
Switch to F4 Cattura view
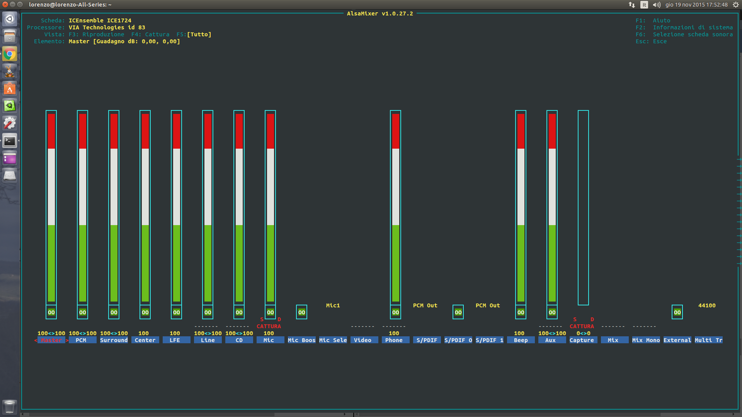(150, 34)
